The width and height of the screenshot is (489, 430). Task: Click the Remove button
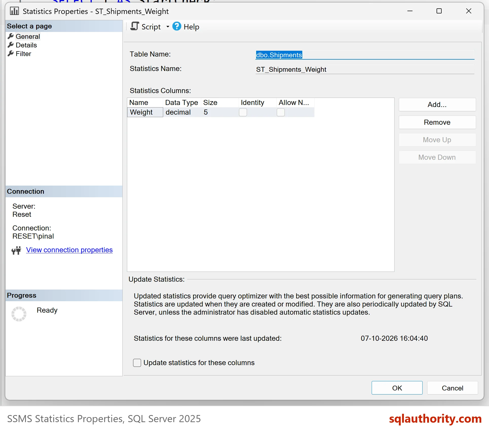437,122
